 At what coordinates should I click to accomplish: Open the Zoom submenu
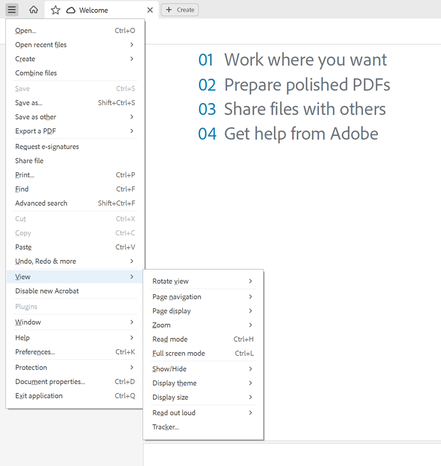(x=161, y=325)
